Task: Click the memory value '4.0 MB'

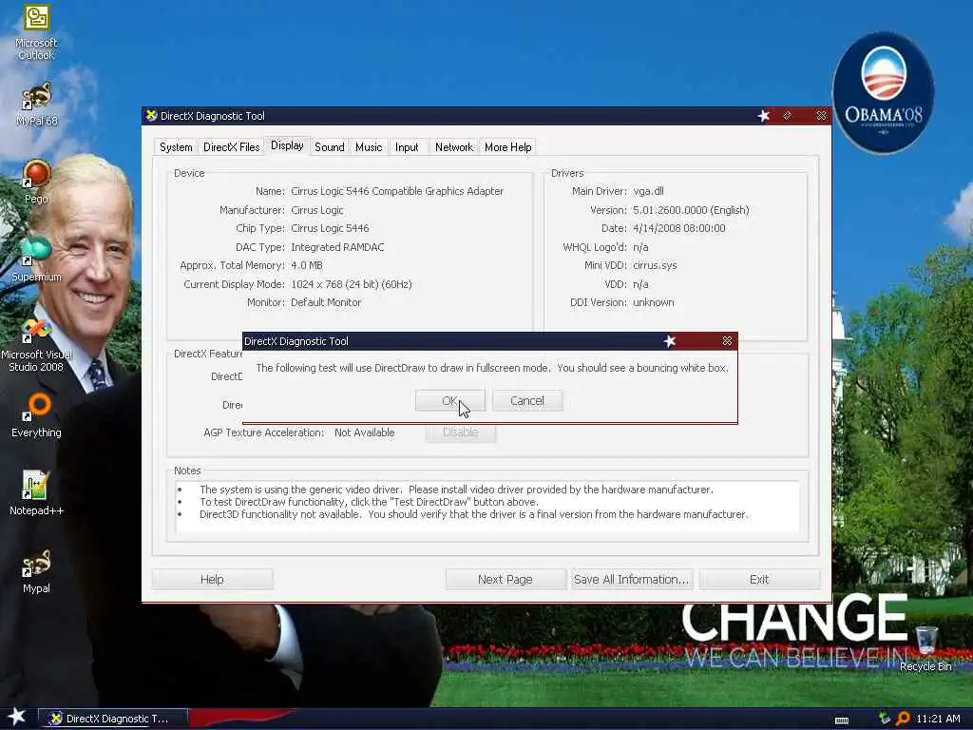Action: click(307, 265)
